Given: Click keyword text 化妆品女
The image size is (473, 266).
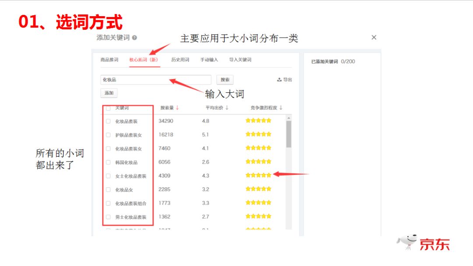Looking at the screenshot, I should 124,190.
